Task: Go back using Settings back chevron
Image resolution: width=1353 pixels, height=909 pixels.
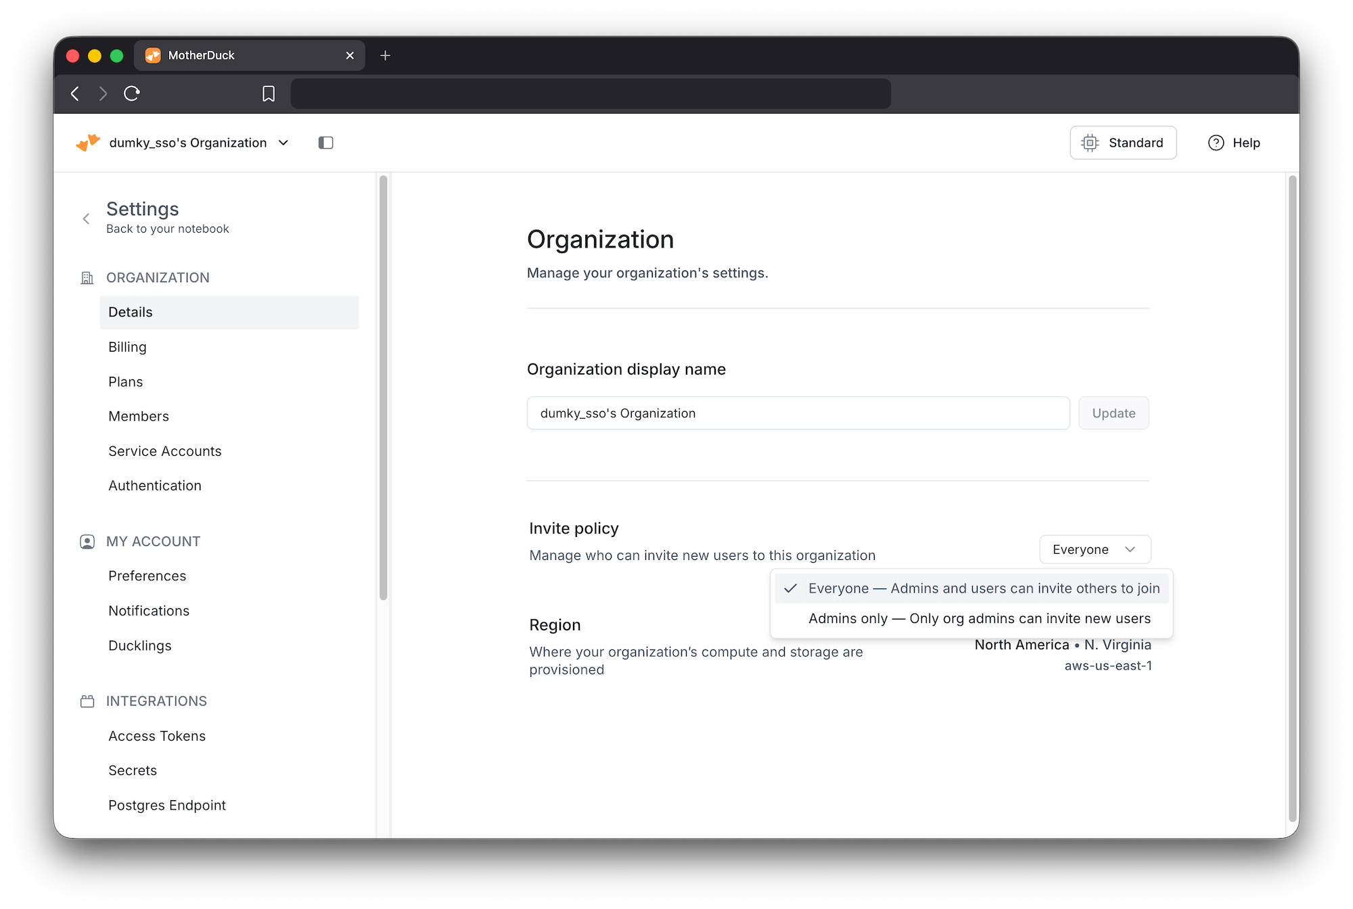Action: pyautogui.click(x=86, y=218)
